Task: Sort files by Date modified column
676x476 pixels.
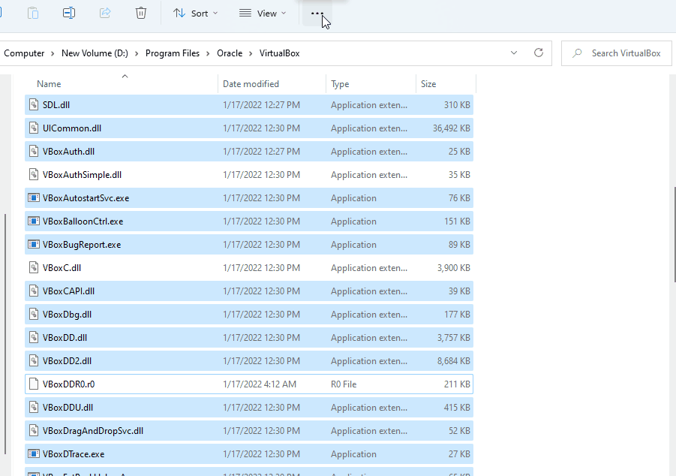Action: (x=251, y=84)
